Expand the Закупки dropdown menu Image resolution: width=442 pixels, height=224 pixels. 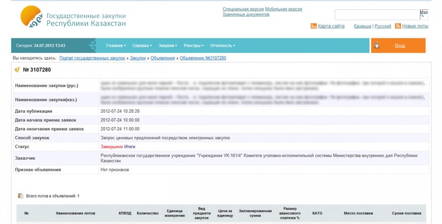tap(168, 45)
